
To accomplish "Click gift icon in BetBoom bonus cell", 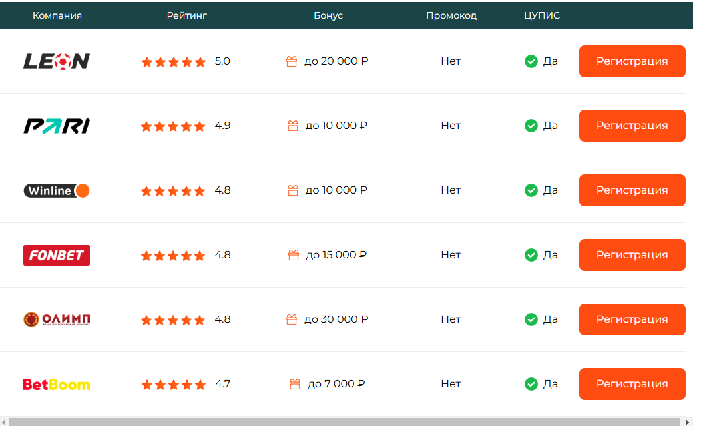I will tap(295, 384).
